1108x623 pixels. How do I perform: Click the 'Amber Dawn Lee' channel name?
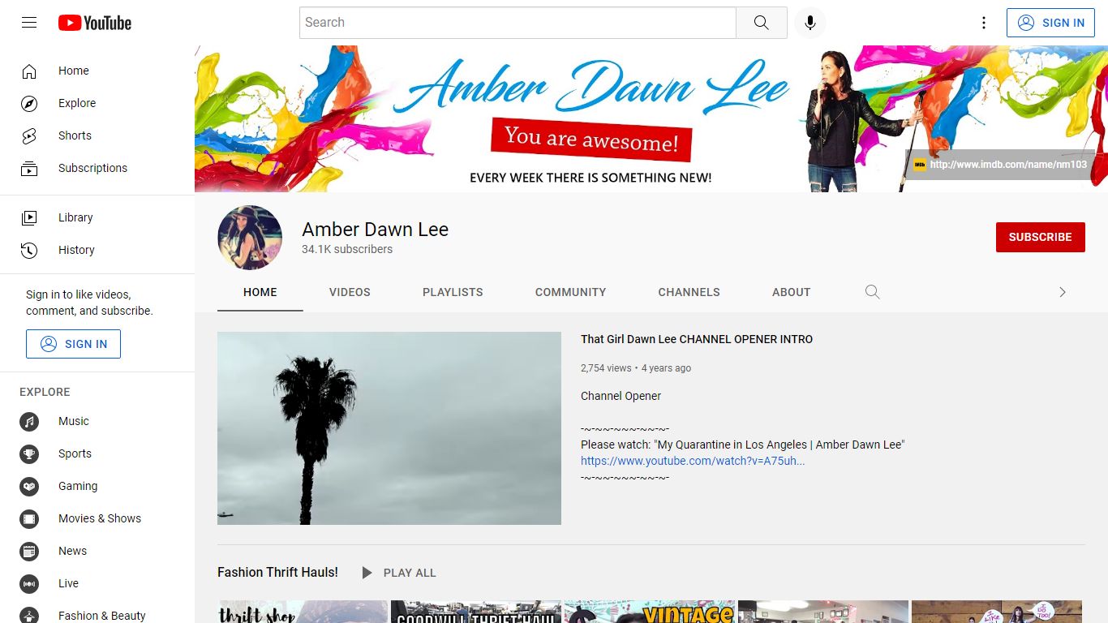pos(375,230)
